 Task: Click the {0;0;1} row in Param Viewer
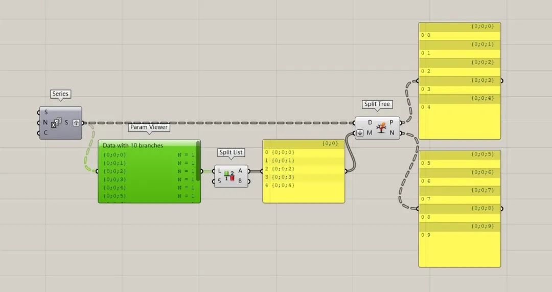tap(149, 163)
